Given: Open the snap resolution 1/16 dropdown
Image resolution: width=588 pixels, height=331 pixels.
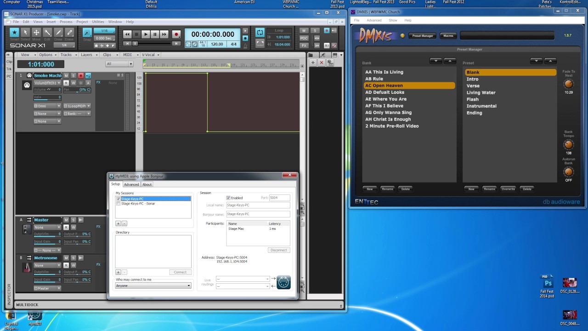Looking at the screenshot, I should 104,31.
